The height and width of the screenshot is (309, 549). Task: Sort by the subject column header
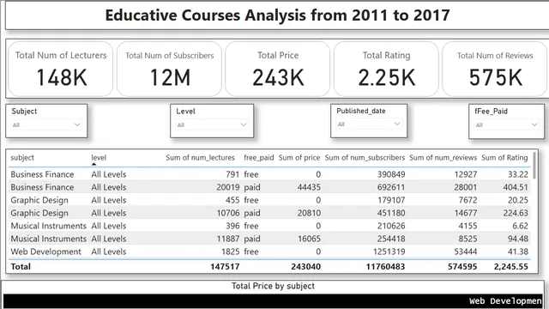click(x=22, y=158)
